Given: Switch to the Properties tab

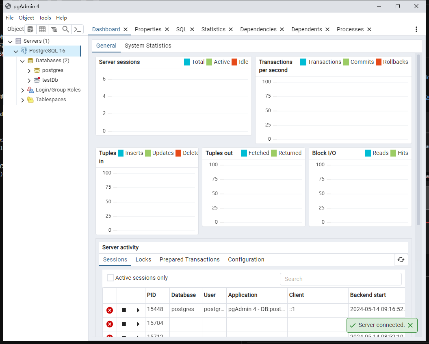Looking at the screenshot, I should coord(148,29).
